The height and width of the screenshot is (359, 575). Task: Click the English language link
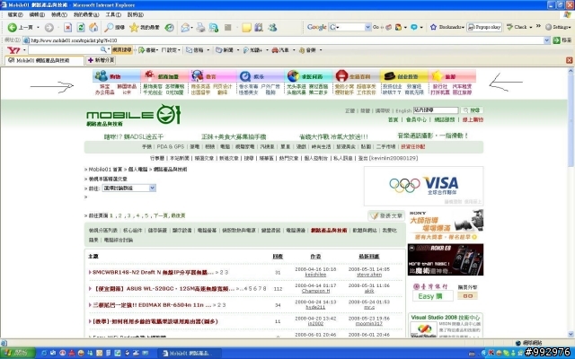(x=403, y=110)
